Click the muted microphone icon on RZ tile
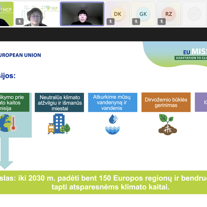This screenshot has width=207, height=207. point(162,21)
